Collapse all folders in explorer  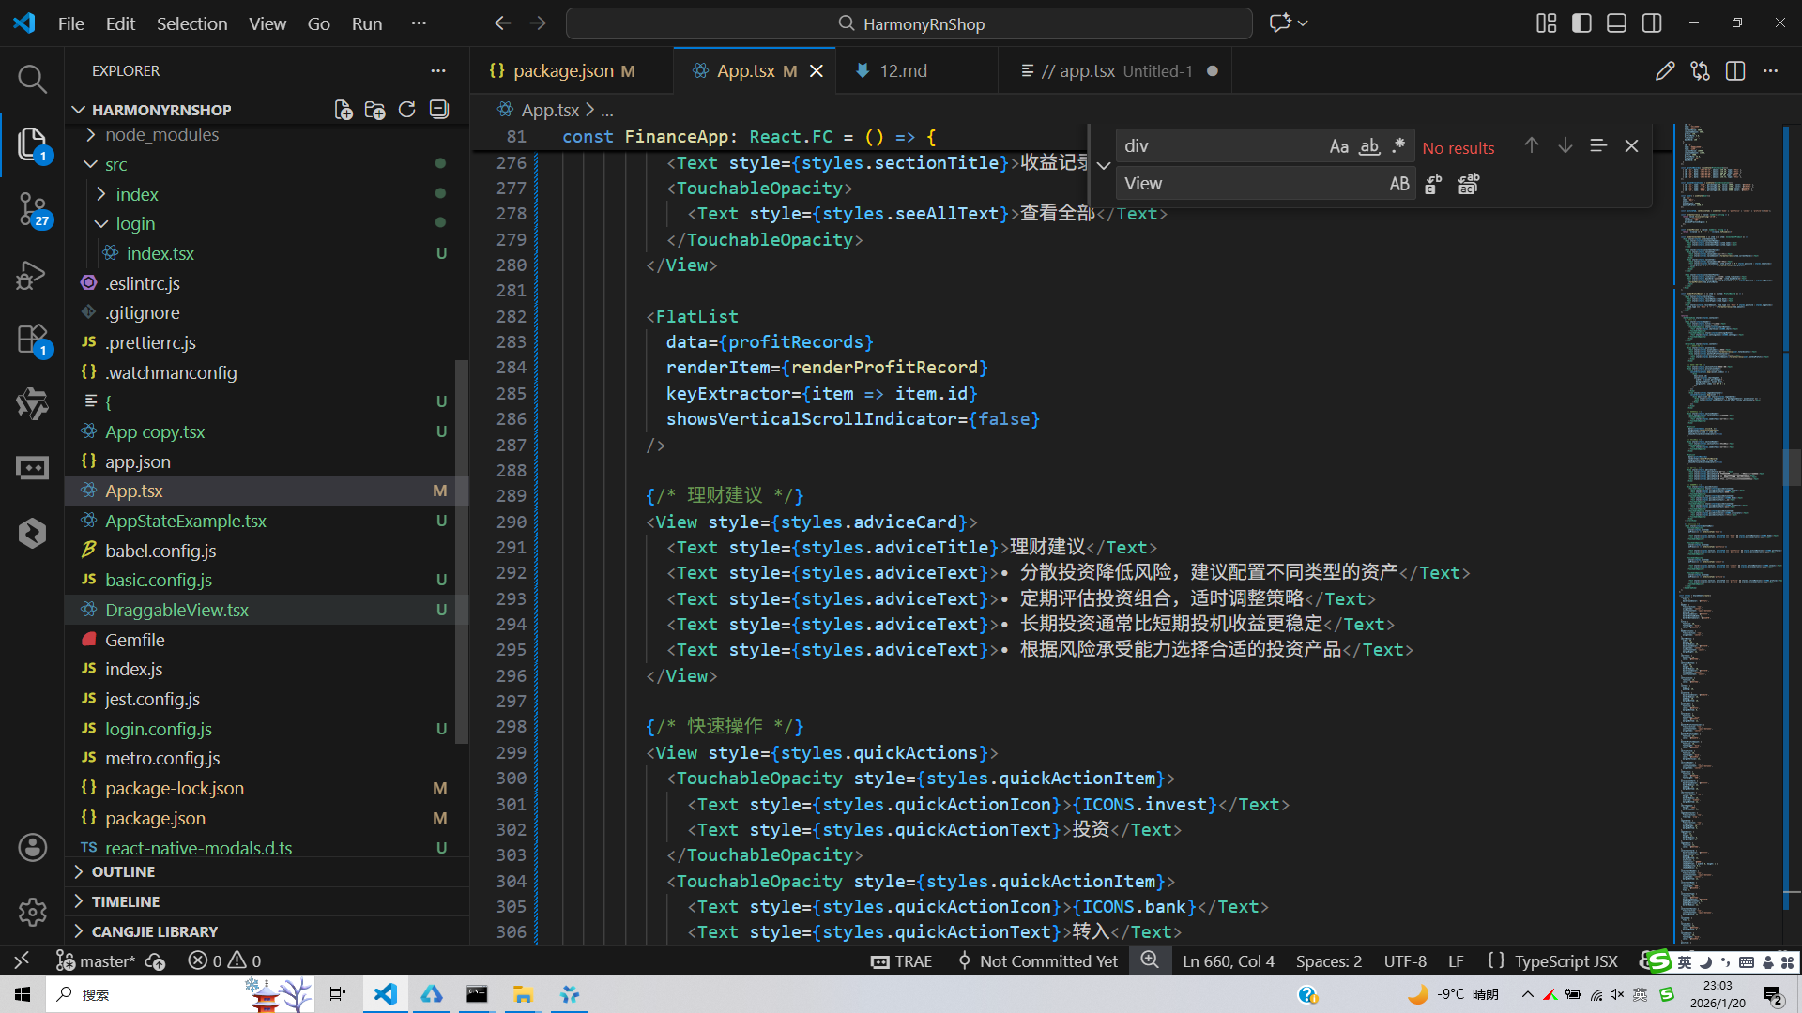pos(439,110)
